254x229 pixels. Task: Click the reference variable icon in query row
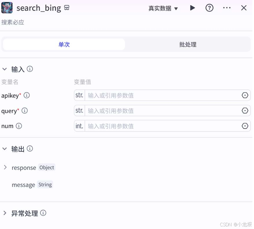(245, 111)
